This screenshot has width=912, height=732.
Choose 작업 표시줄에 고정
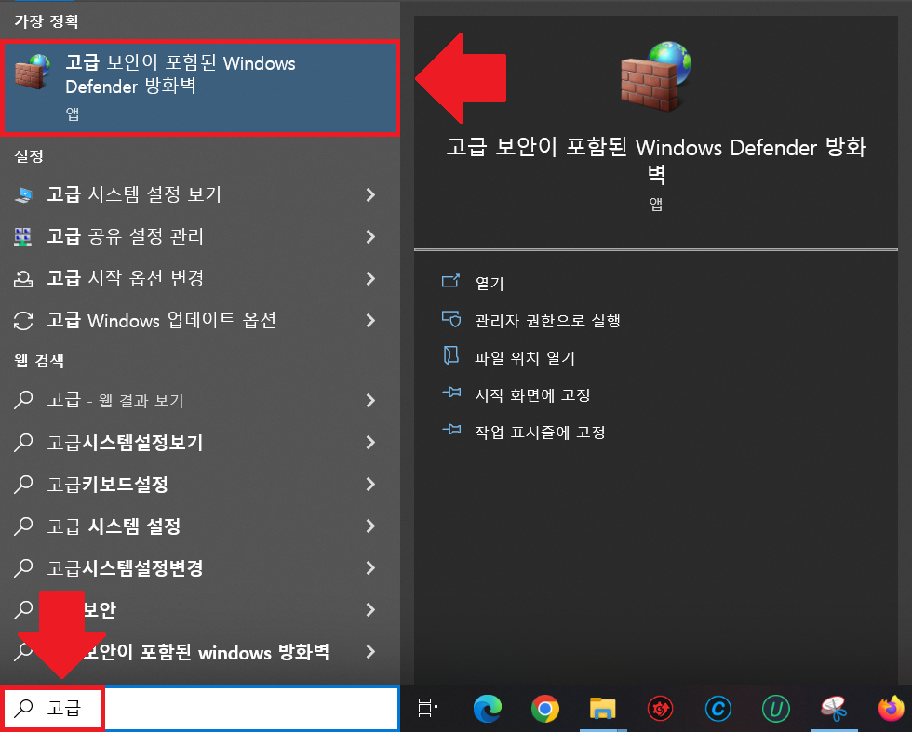click(x=541, y=432)
